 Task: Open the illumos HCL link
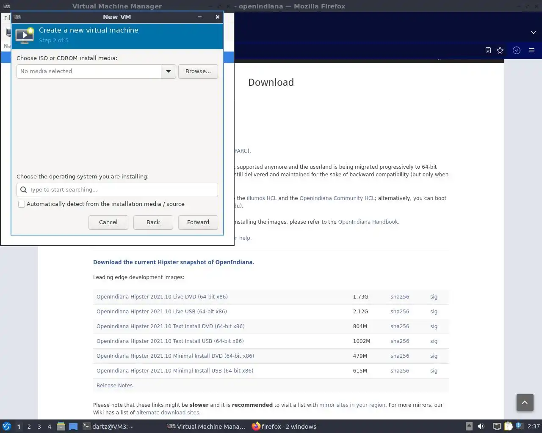(262, 198)
